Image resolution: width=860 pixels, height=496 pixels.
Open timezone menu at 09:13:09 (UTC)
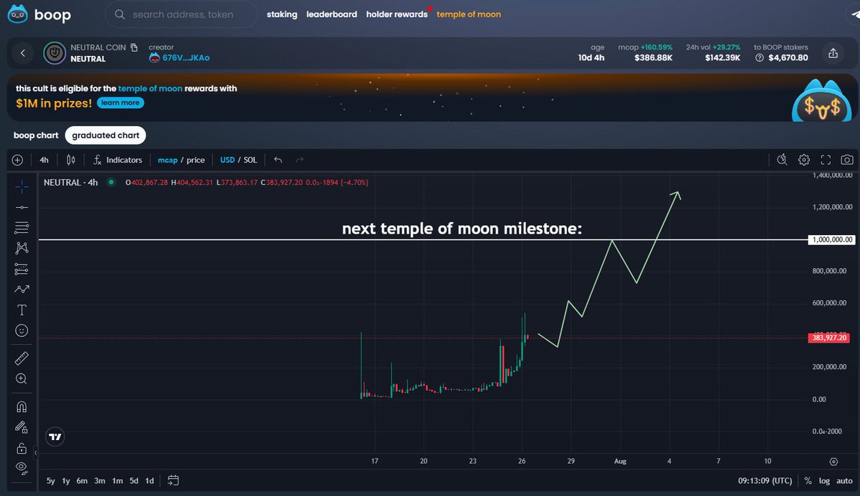pos(765,480)
